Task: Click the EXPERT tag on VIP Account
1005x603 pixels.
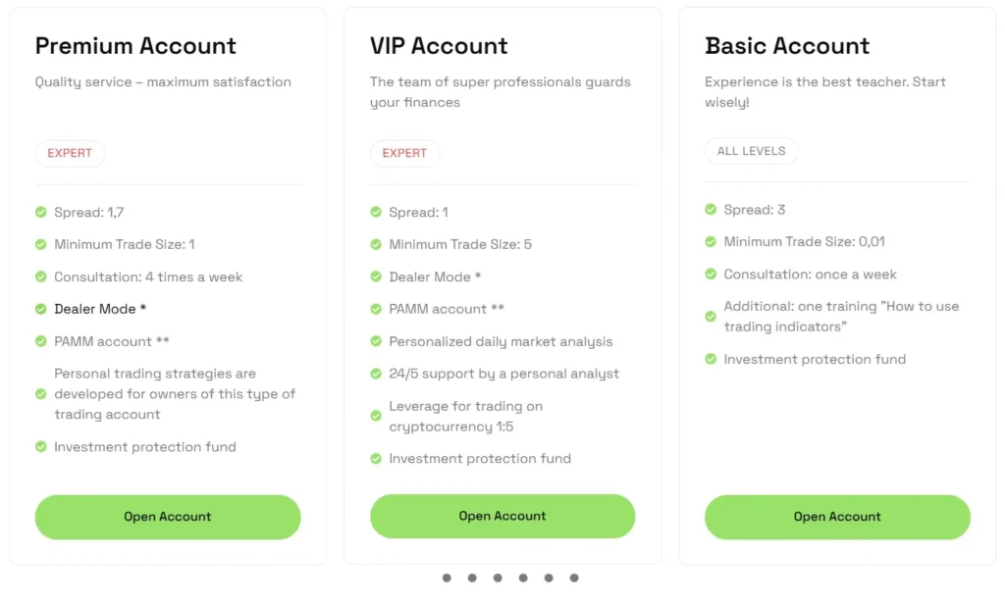Action: coord(404,153)
